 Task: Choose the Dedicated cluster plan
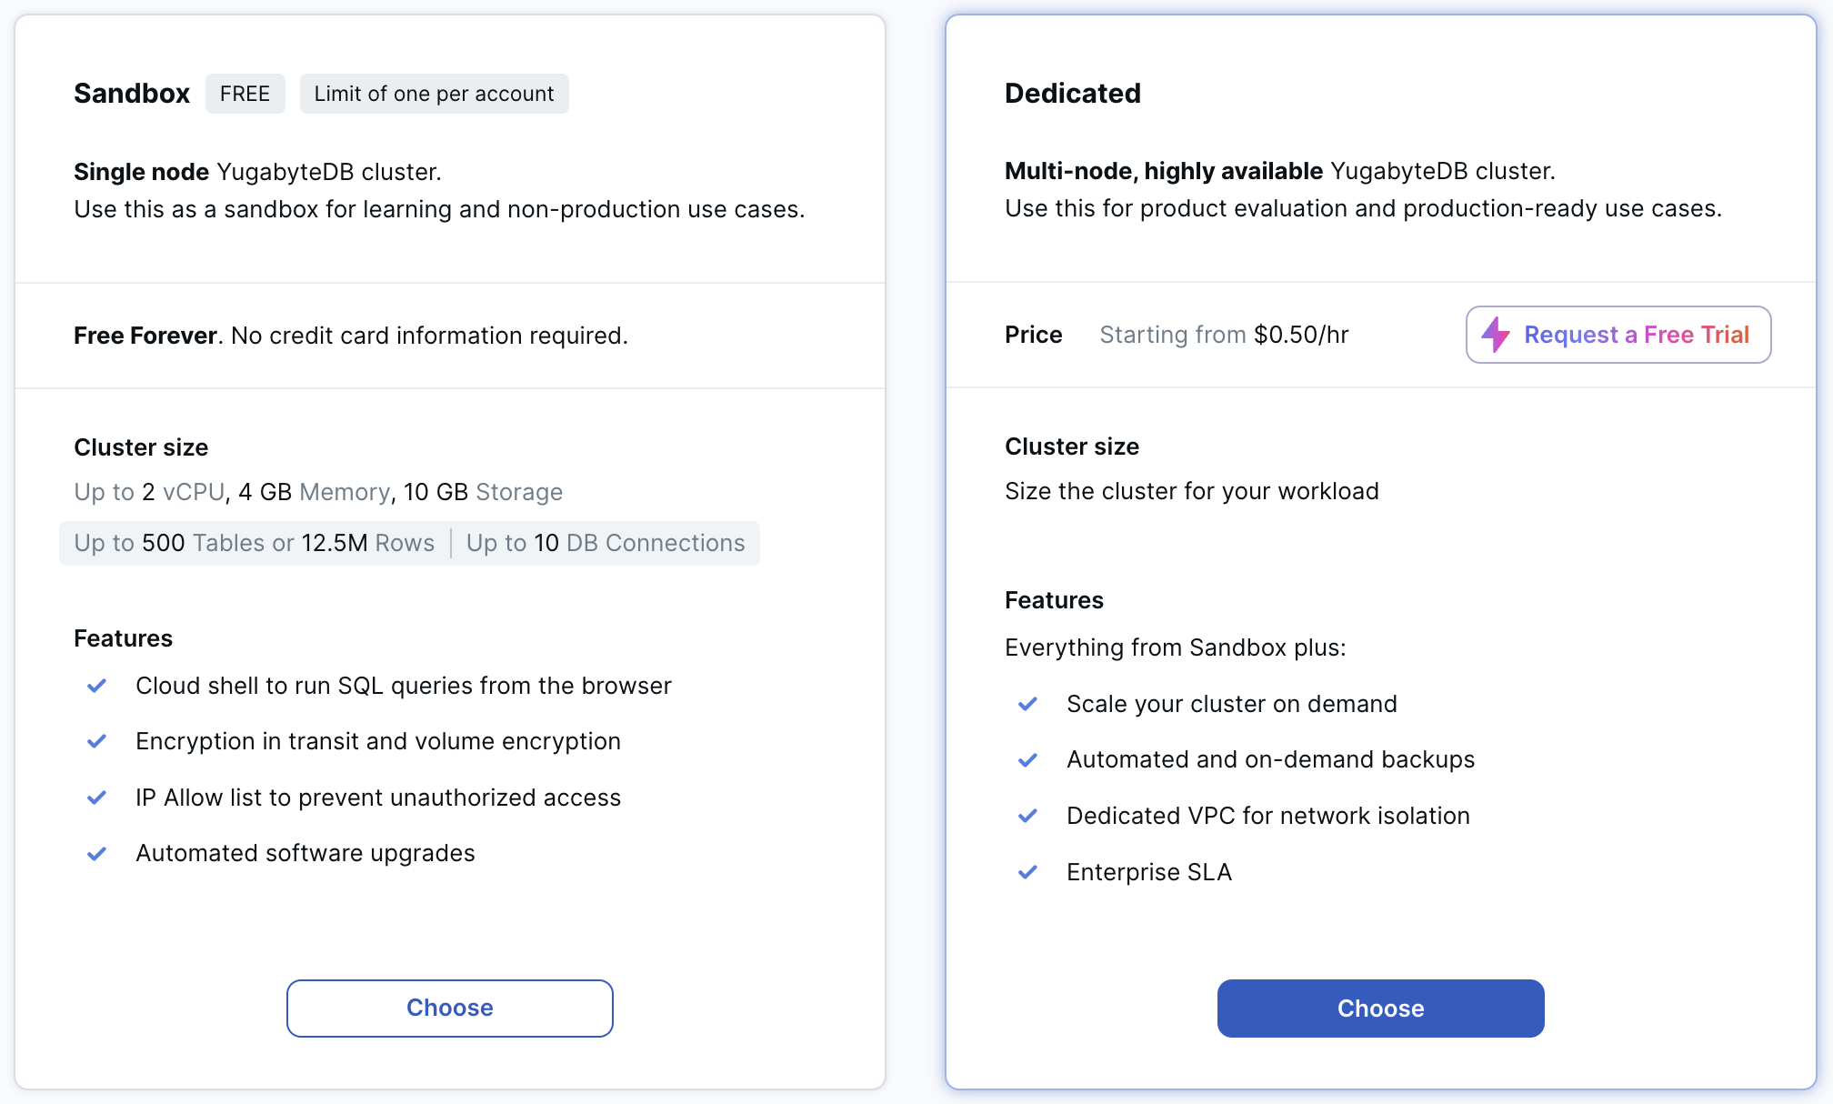point(1380,1008)
